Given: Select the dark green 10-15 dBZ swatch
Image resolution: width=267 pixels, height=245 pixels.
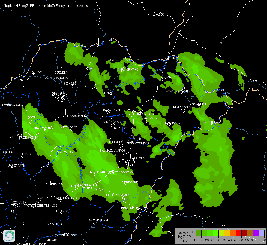Looking at the screenshot, I should coord(198,233).
